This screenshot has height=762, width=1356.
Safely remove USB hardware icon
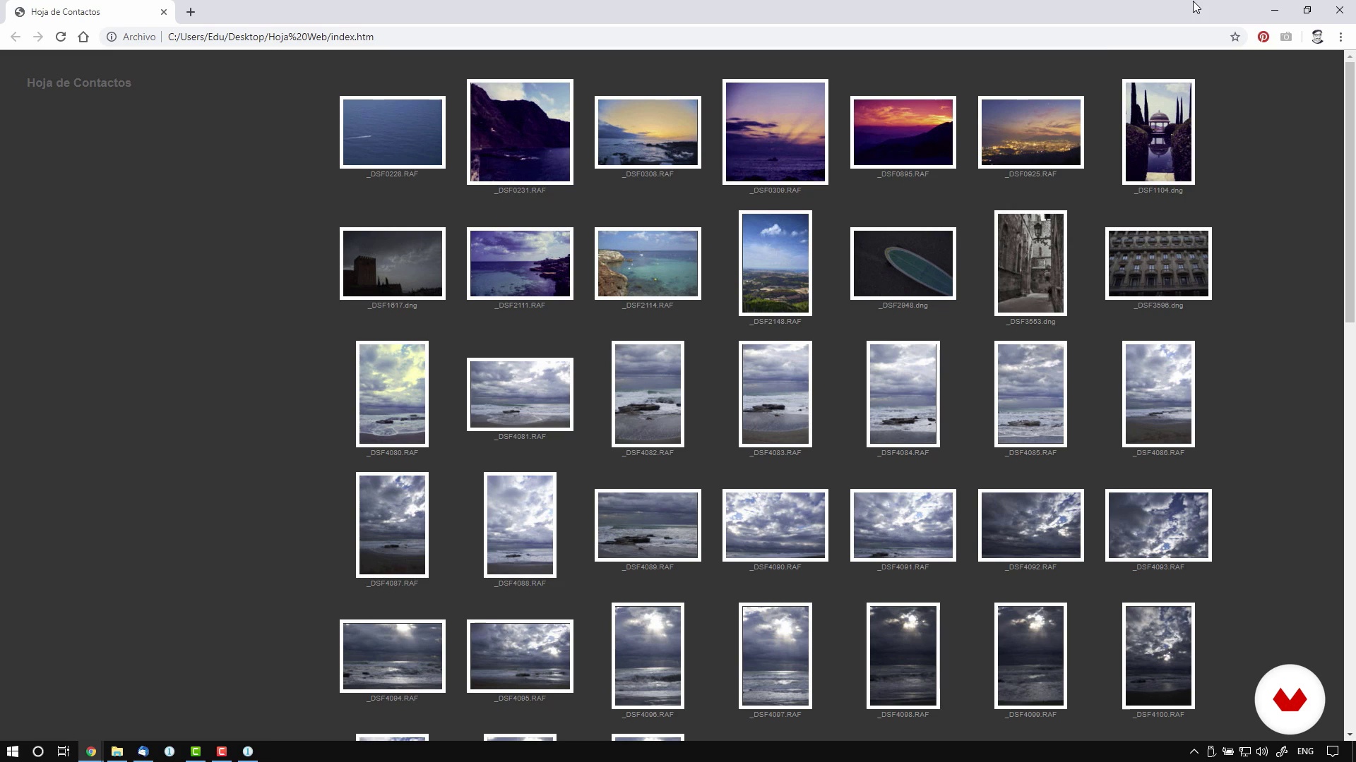point(1211,751)
